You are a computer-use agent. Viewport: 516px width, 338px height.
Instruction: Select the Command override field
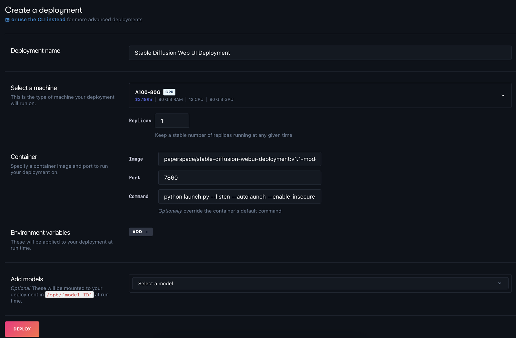tap(239, 196)
